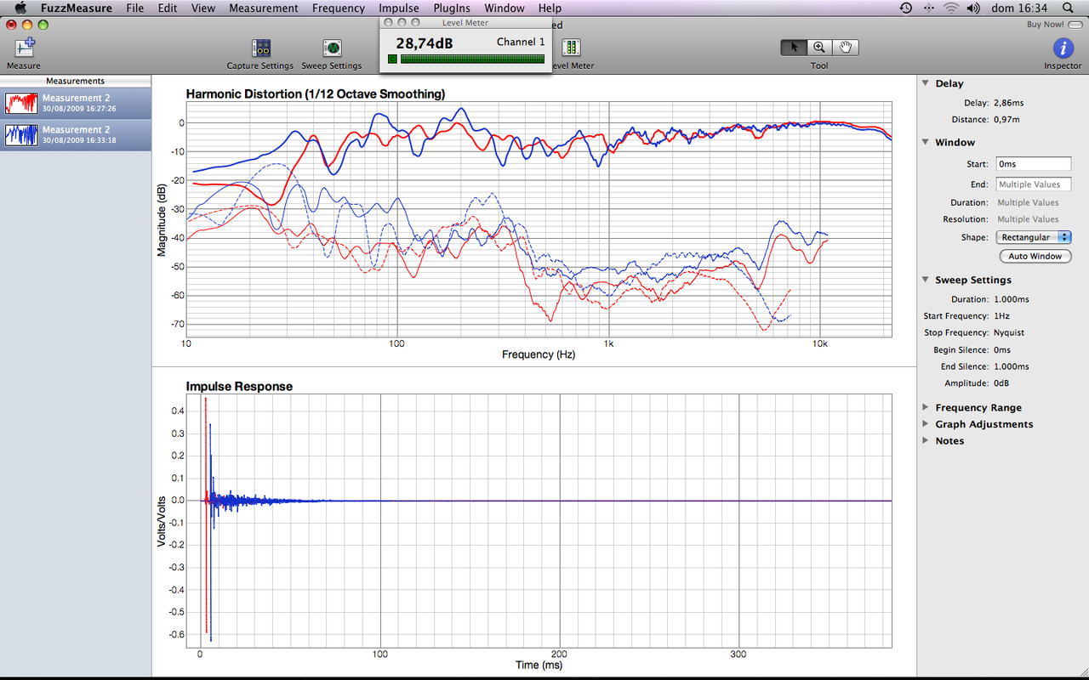Open Spotlight search icon
The image size is (1089, 680).
1068,8
